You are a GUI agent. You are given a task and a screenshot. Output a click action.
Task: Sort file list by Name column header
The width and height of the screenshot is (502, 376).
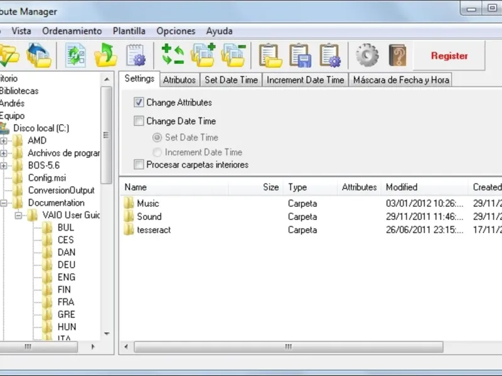click(x=174, y=187)
